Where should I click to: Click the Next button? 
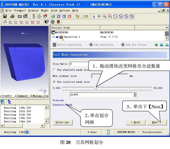tap(157, 122)
